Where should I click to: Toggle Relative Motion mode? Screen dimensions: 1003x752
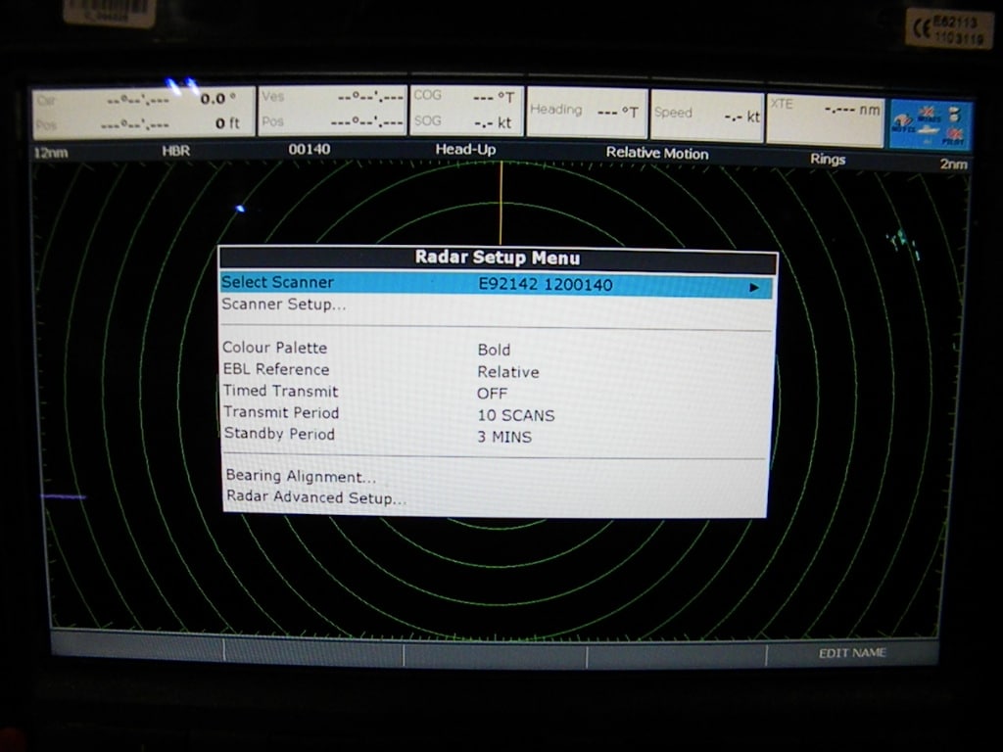coord(657,154)
